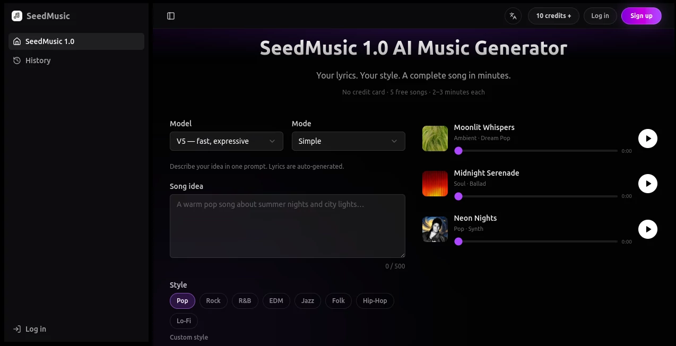Click Log in at sidebar bottom

[76, 329]
